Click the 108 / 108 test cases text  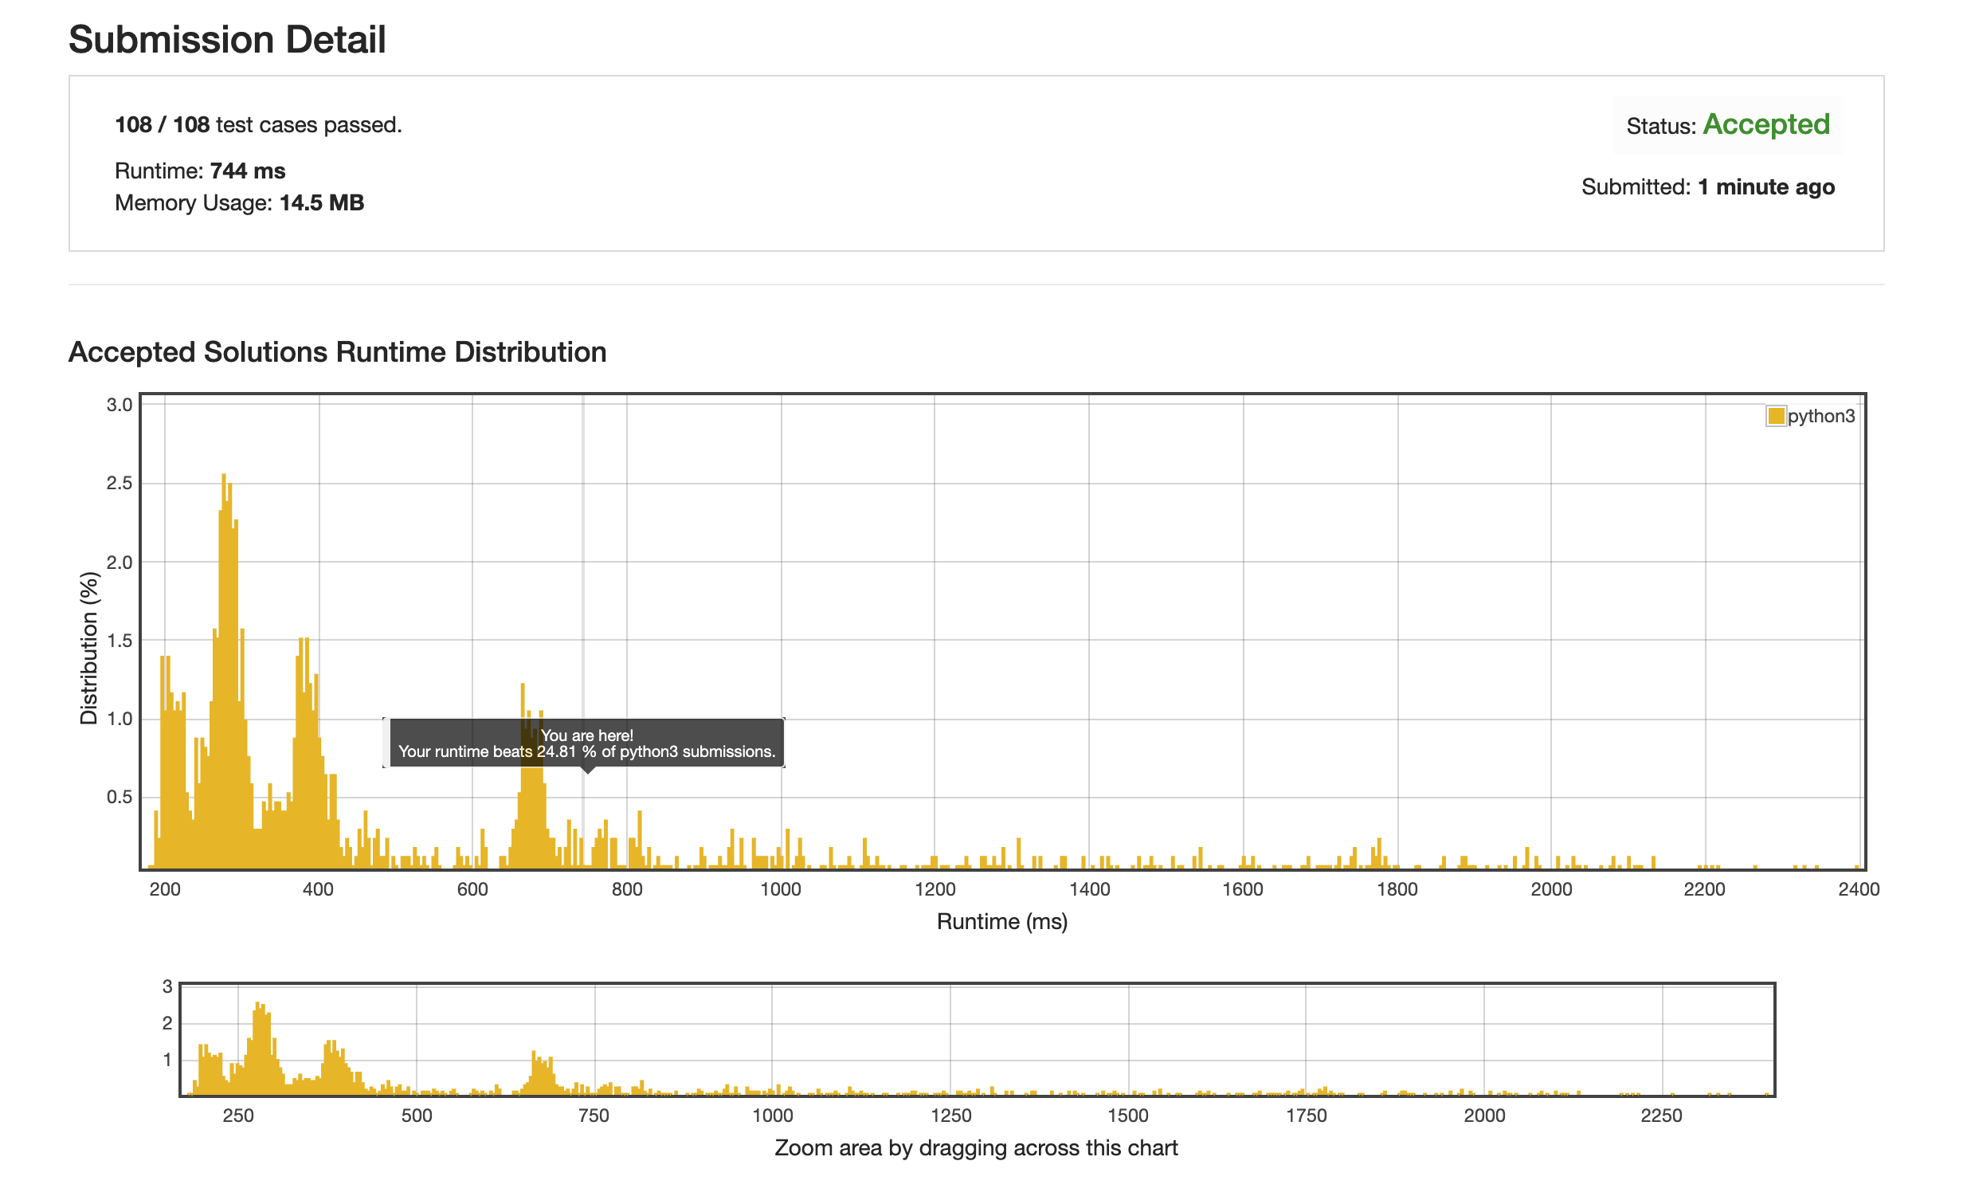click(x=260, y=126)
